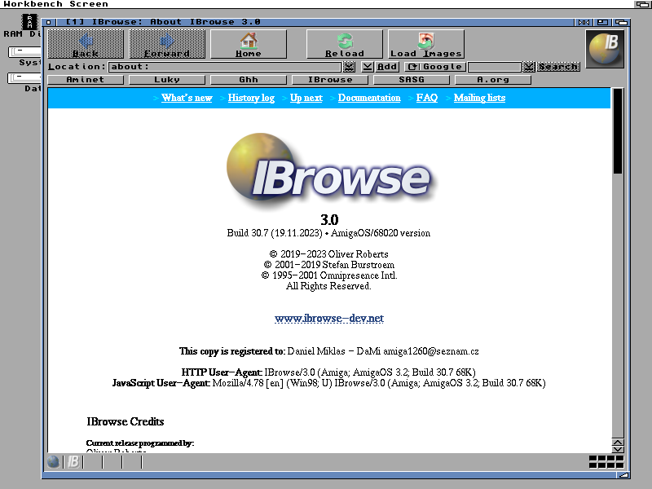Click the globe status icon in status bar
652x489 pixels.
(54, 462)
